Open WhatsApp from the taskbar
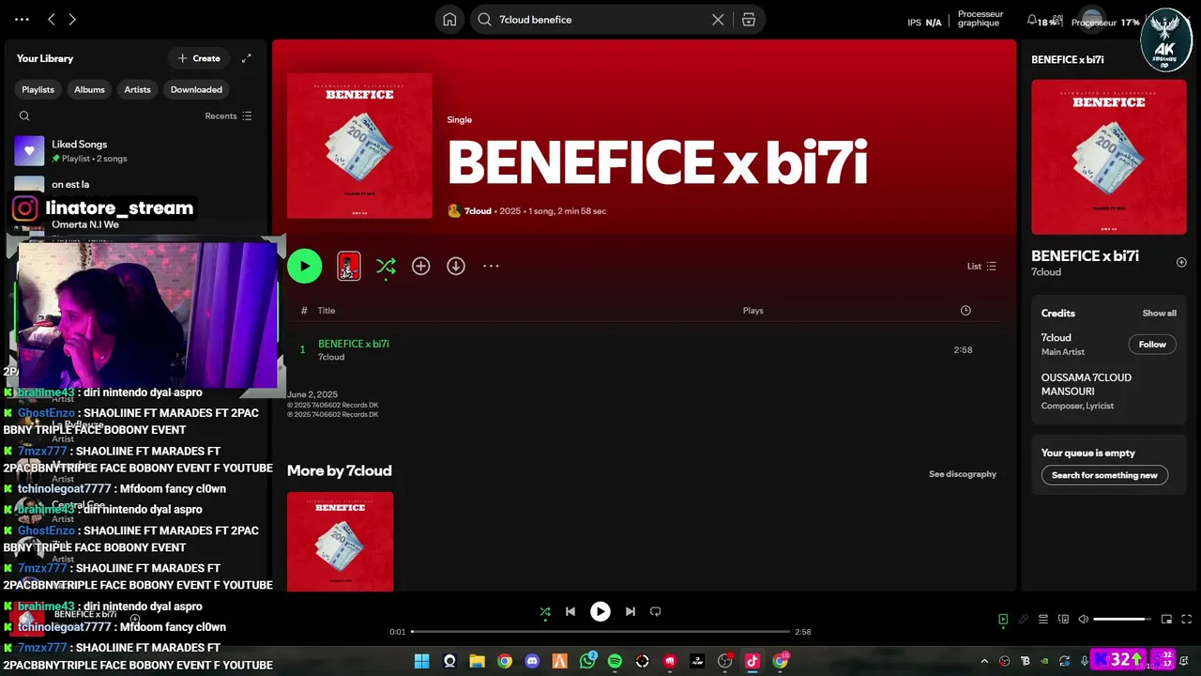This screenshot has height=676, width=1201. (587, 661)
